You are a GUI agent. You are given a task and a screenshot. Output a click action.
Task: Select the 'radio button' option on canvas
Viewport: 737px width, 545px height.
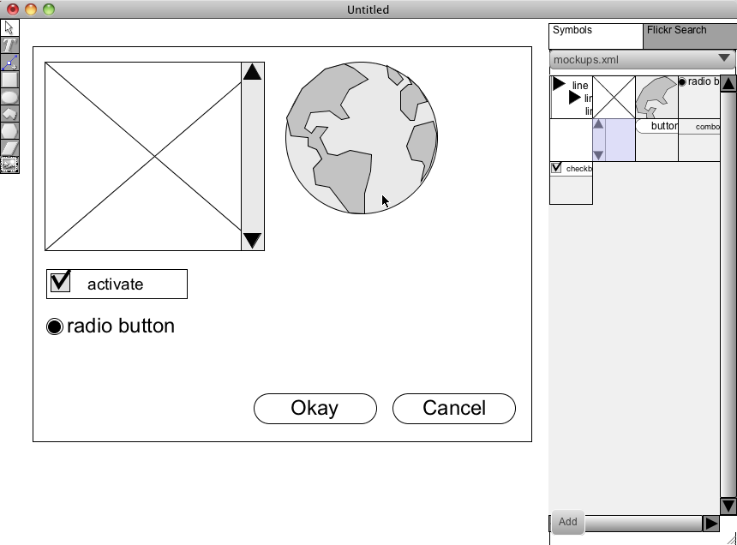coord(55,326)
